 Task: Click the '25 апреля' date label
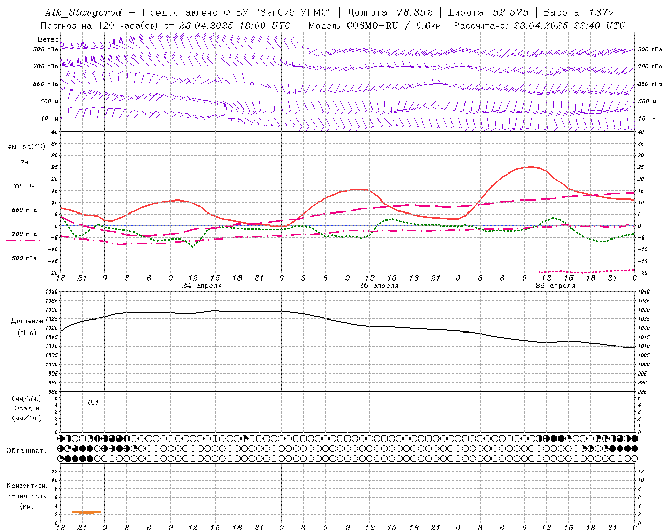click(x=379, y=286)
